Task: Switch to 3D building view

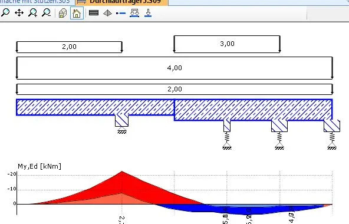Action: (x=62, y=13)
